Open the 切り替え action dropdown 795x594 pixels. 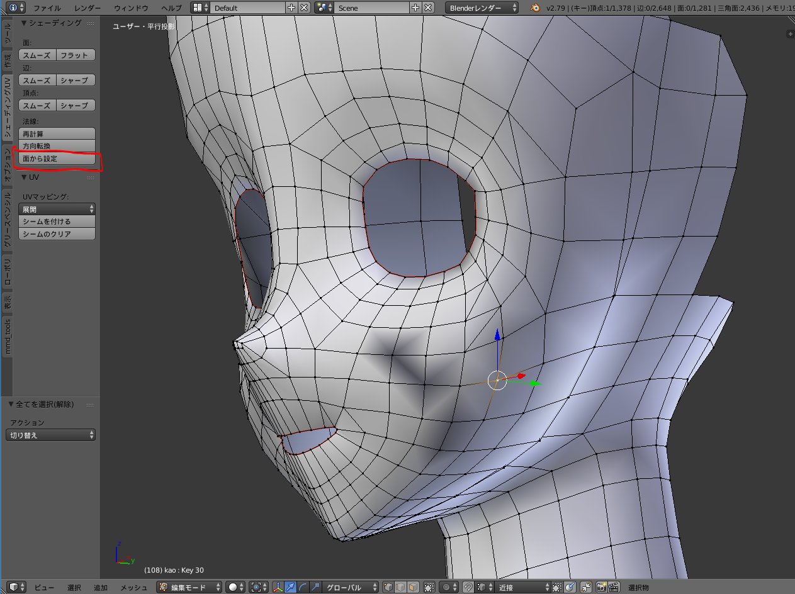coord(52,435)
